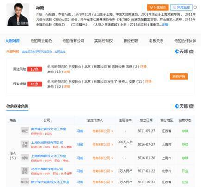
Task: Select the date 2017-01-22
Action: coord(146,171)
